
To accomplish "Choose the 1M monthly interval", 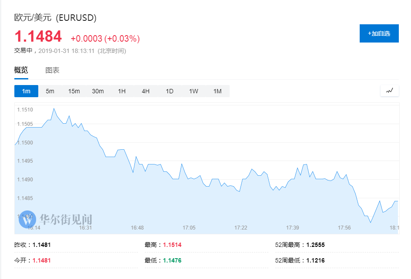I will click(217, 91).
